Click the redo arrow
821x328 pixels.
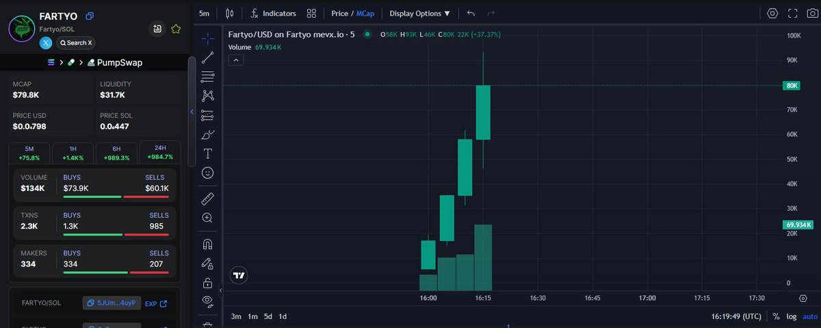[x=491, y=13]
